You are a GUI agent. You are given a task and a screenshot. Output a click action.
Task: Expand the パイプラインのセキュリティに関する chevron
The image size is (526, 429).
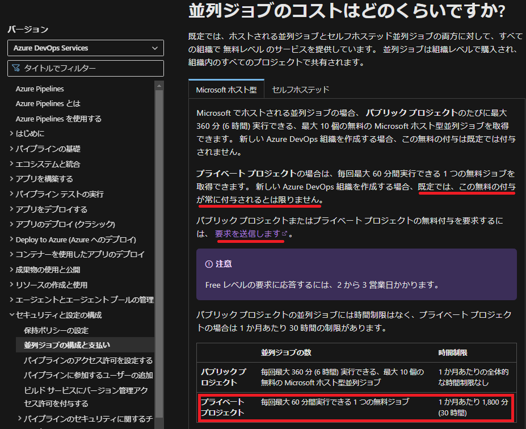pos(20,419)
